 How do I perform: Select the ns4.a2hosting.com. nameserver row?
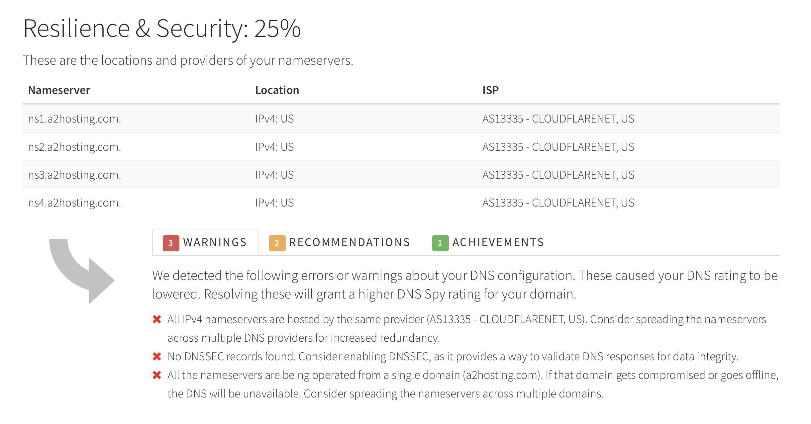coord(75,203)
